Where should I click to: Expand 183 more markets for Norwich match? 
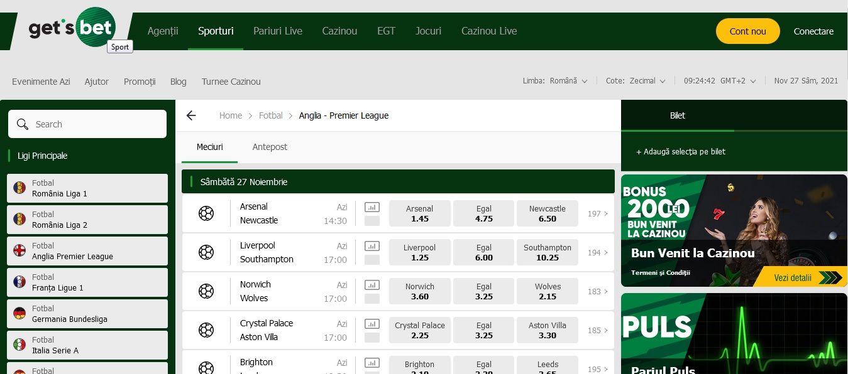click(598, 292)
